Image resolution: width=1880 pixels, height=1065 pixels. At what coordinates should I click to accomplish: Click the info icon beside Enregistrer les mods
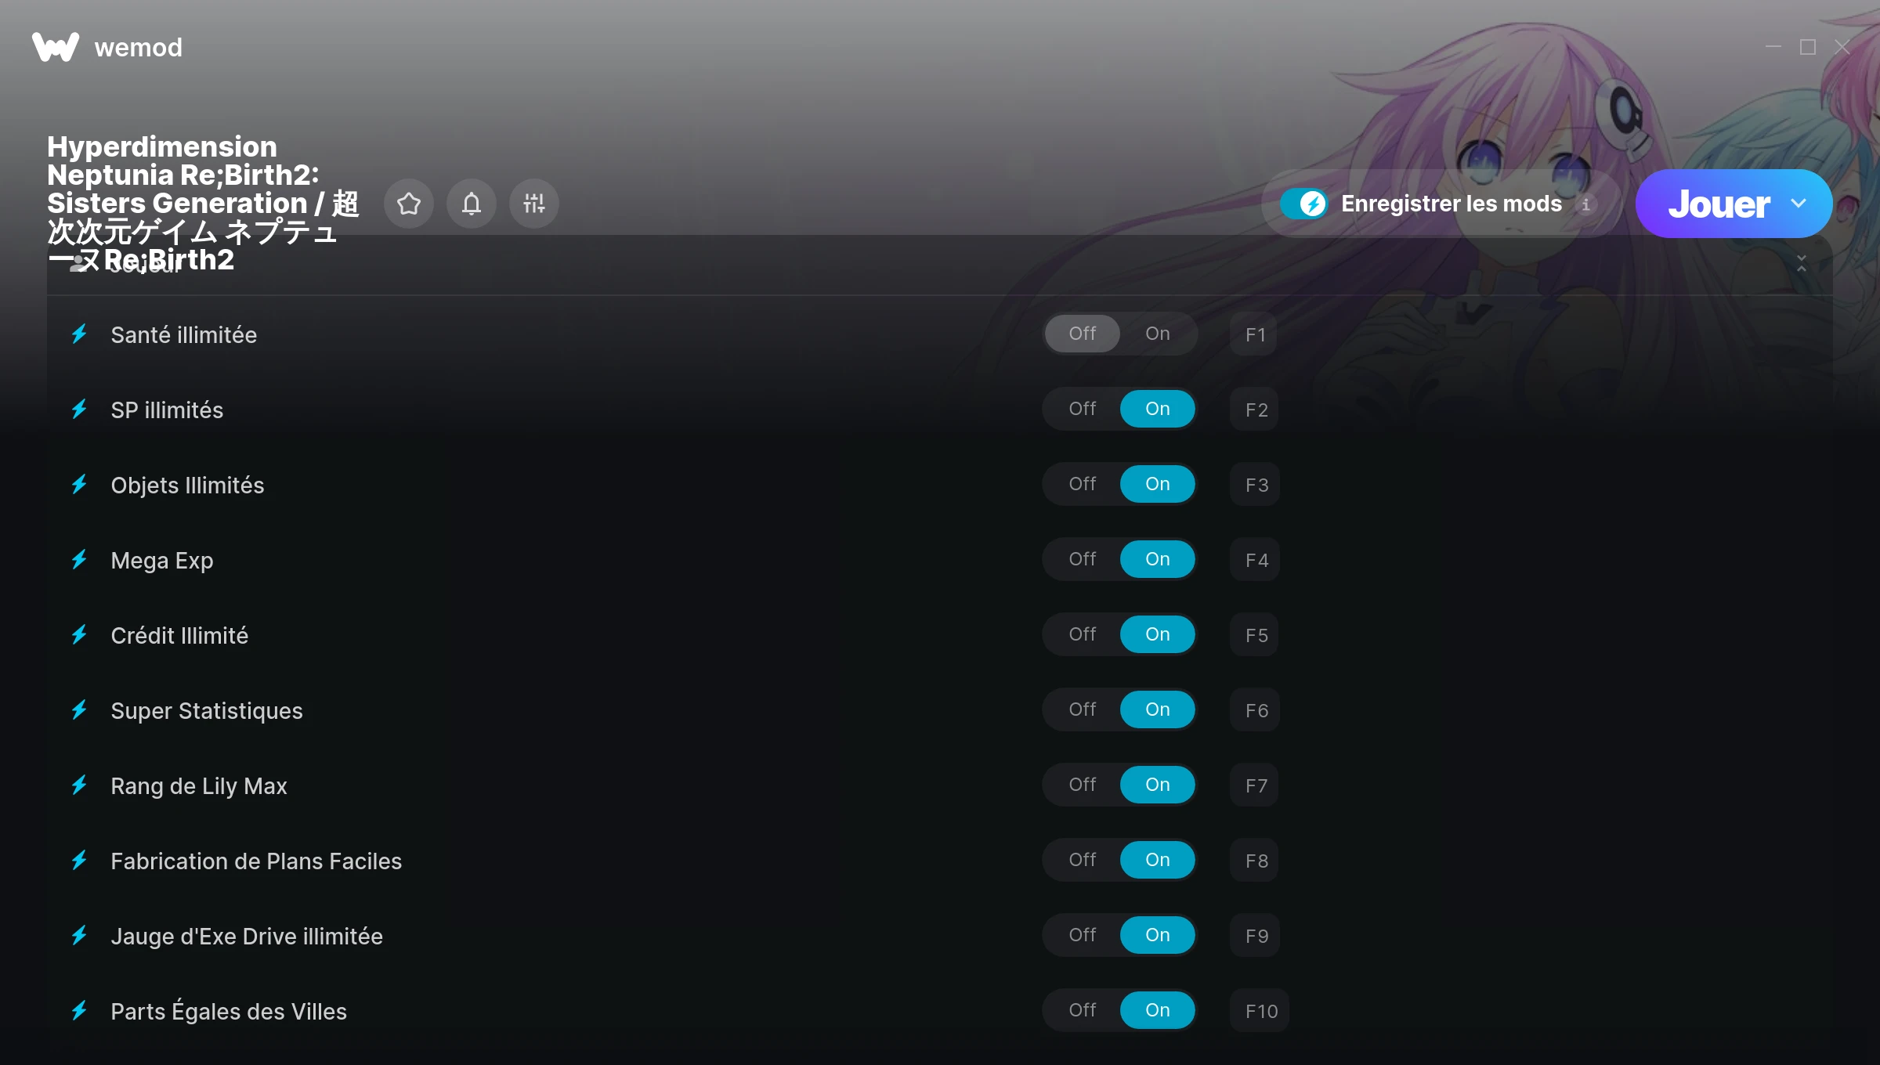(x=1585, y=204)
